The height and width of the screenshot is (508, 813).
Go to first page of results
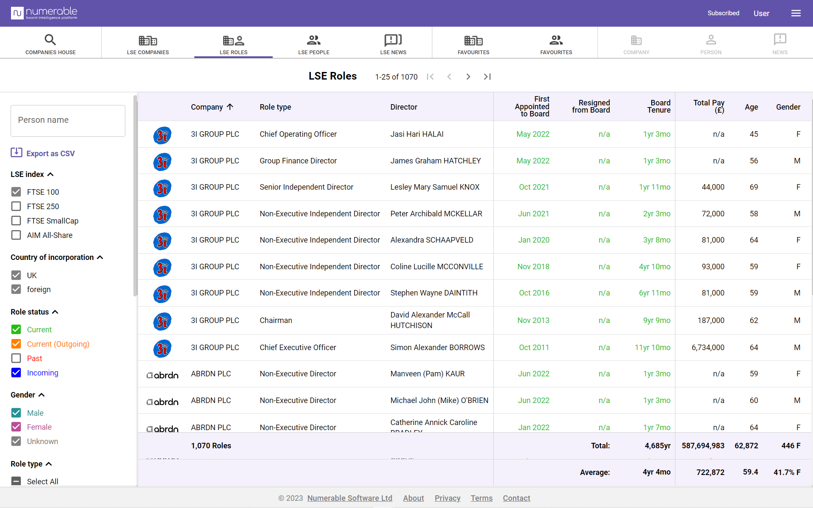tap(430, 77)
